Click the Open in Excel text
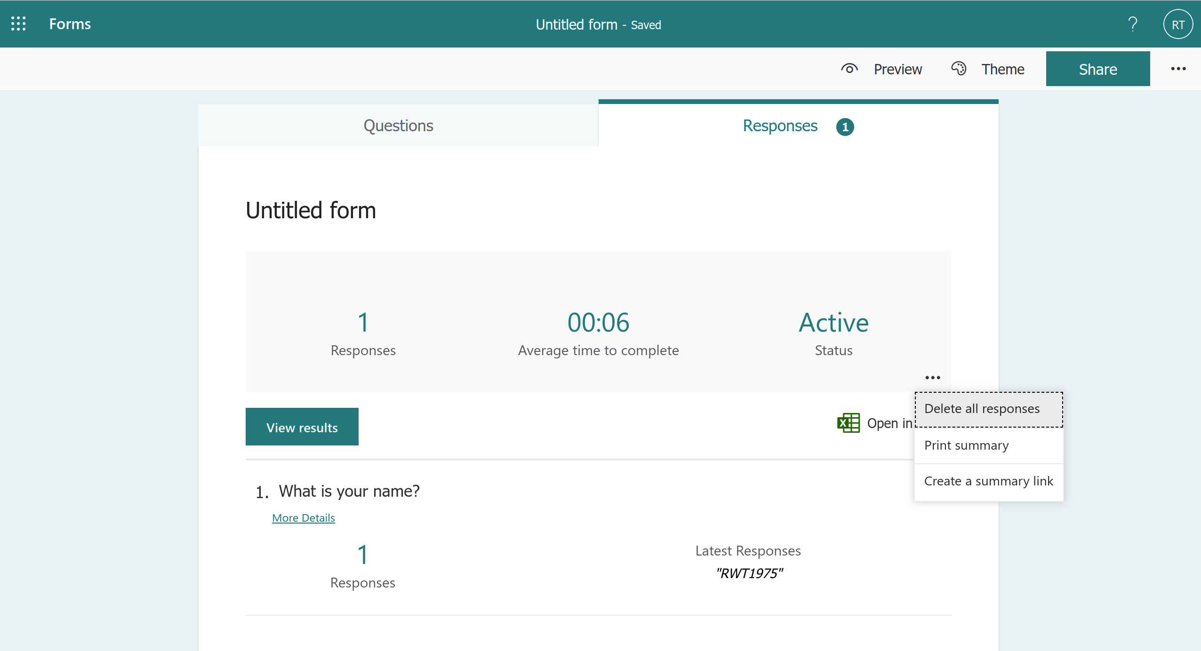The image size is (1201, 651). [x=889, y=423]
